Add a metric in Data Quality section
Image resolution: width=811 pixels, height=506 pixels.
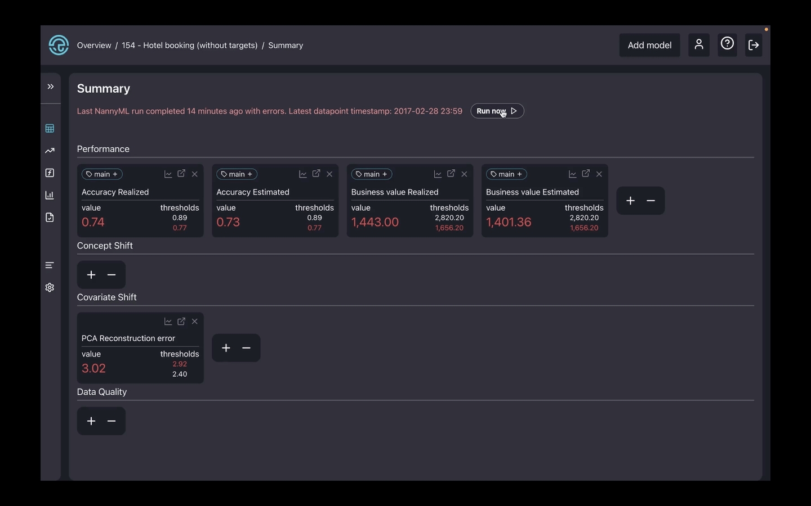(x=91, y=421)
